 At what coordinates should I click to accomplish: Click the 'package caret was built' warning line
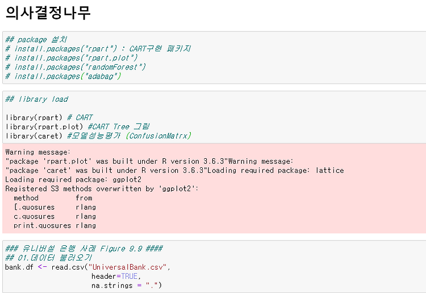(175, 171)
